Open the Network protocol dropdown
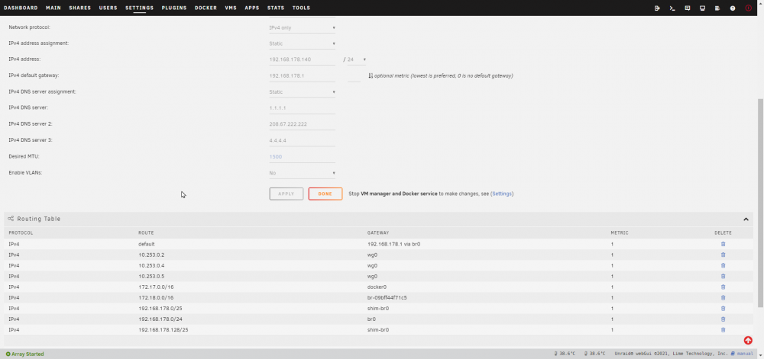 302,27
